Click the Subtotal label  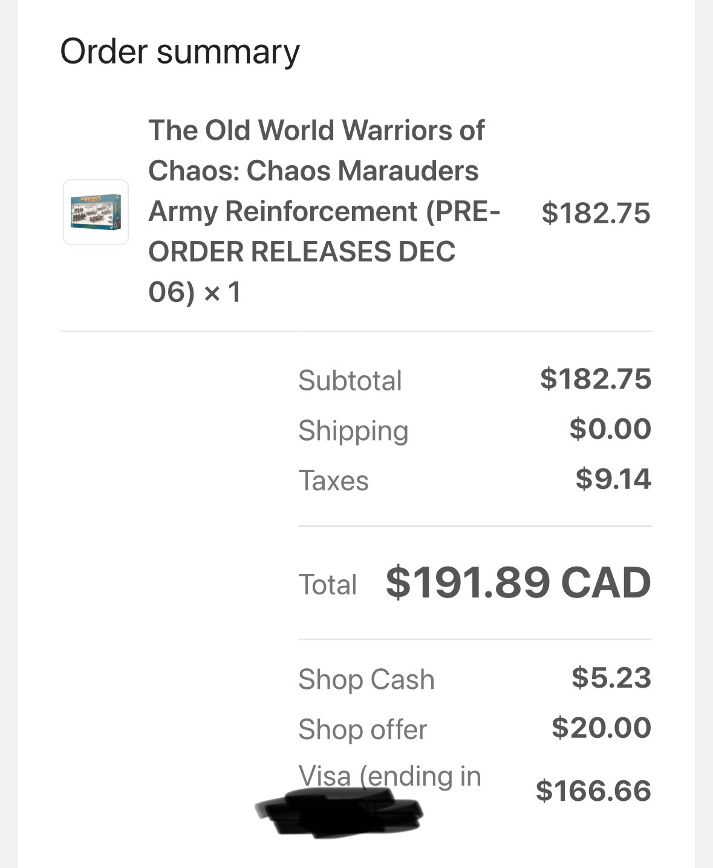[x=350, y=381]
